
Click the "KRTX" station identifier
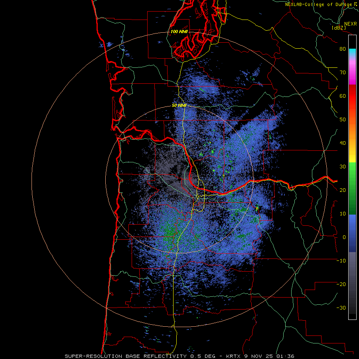click(x=234, y=356)
